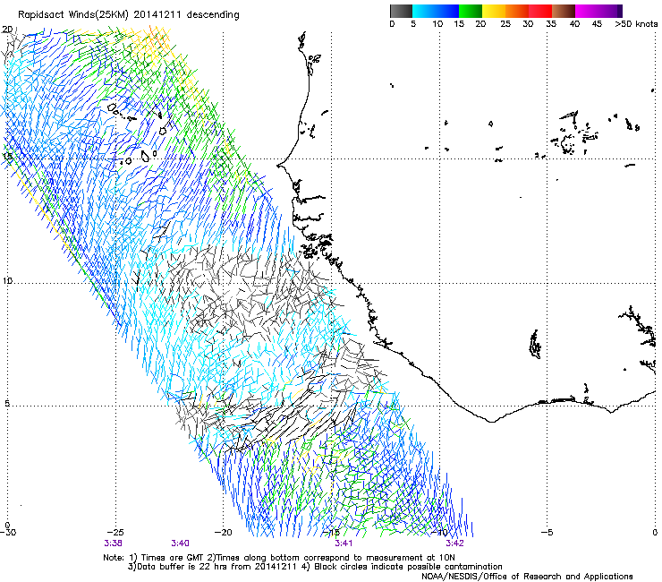Screen dimensions: 662x582
Task: Click the latitude label '20'
Action: point(7,30)
